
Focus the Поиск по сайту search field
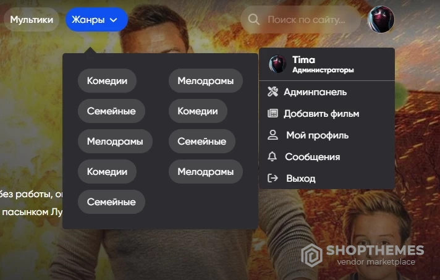[301, 20]
